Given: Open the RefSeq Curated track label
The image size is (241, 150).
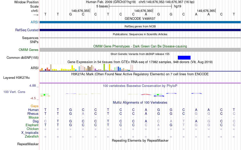Looking at the screenshot, I should coord(27,30).
